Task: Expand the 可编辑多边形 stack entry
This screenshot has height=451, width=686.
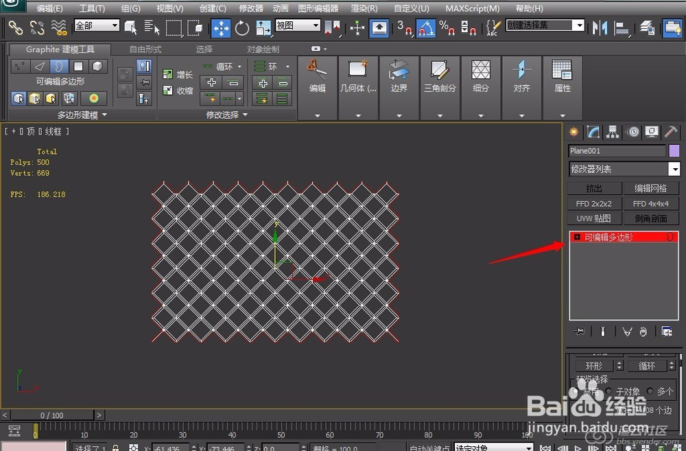Action: (577, 237)
